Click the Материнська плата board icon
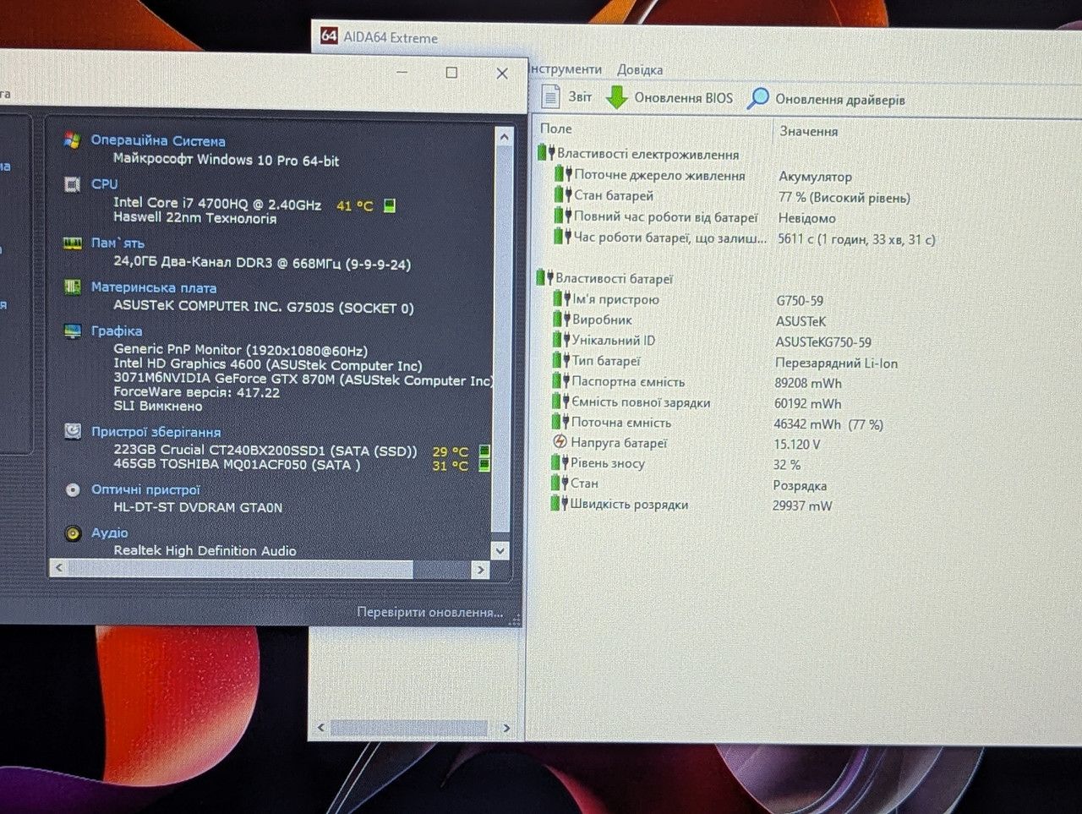This screenshot has width=1082, height=814. (73, 287)
